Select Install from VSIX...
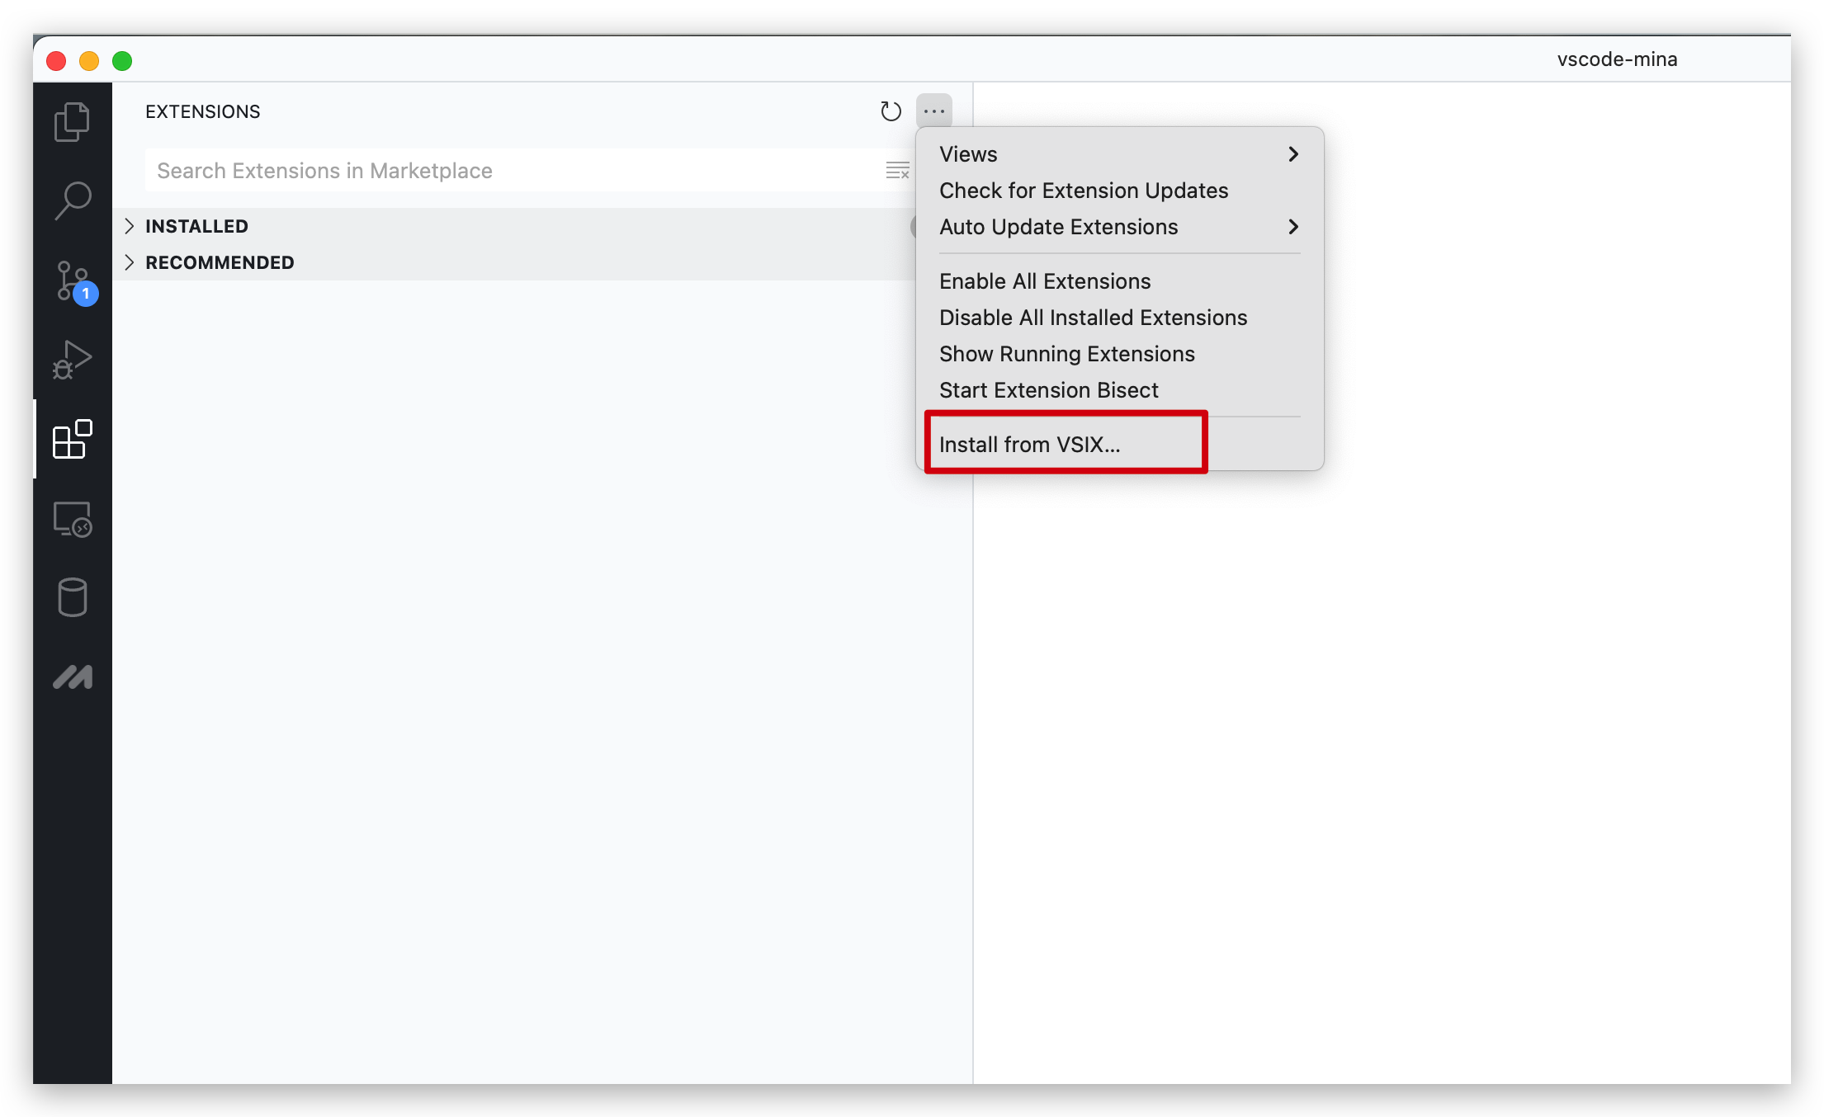The height and width of the screenshot is (1117, 1824). (x=1120, y=445)
